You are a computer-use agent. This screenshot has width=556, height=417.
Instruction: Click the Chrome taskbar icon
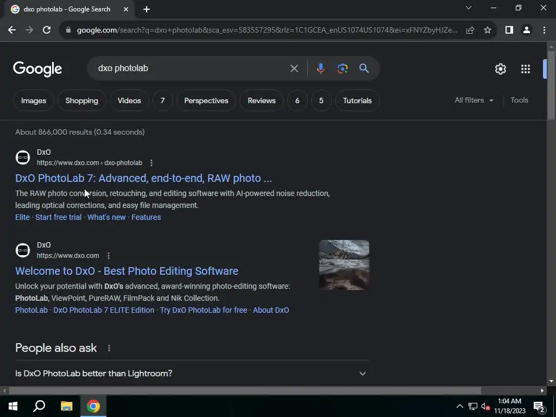(93, 406)
